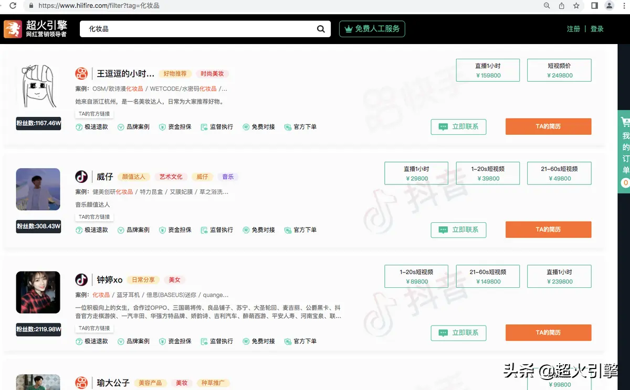Click 官方下单 icon in 王逗逗 card
This screenshot has height=390, width=630.
click(x=288, y=127)
